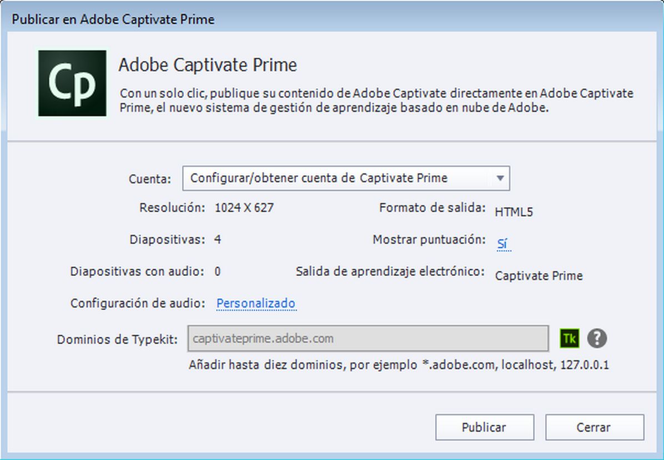Viewport: 664px width, 460px height.
Task: Focus the Dominios de Typekit field
Action: [x=368, y=338]
